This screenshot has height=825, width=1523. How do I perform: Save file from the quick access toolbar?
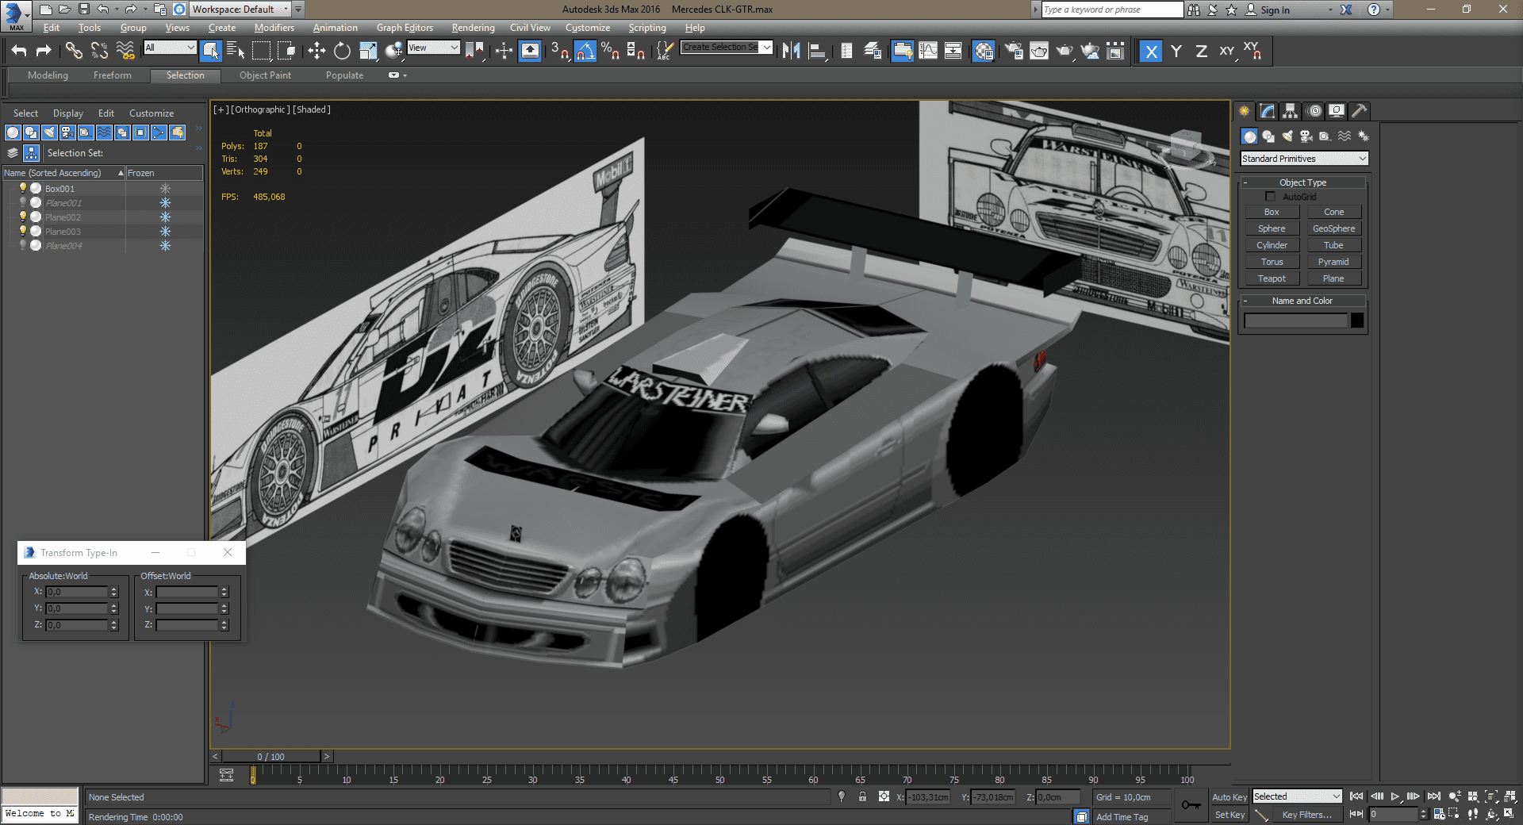coord(83,10)
